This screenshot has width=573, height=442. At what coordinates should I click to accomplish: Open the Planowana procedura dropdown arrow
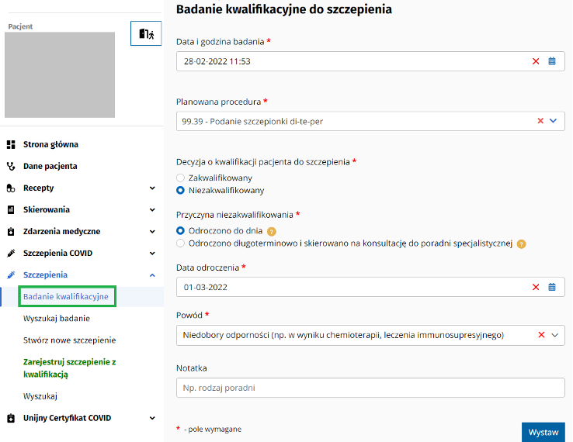point(554,121)
